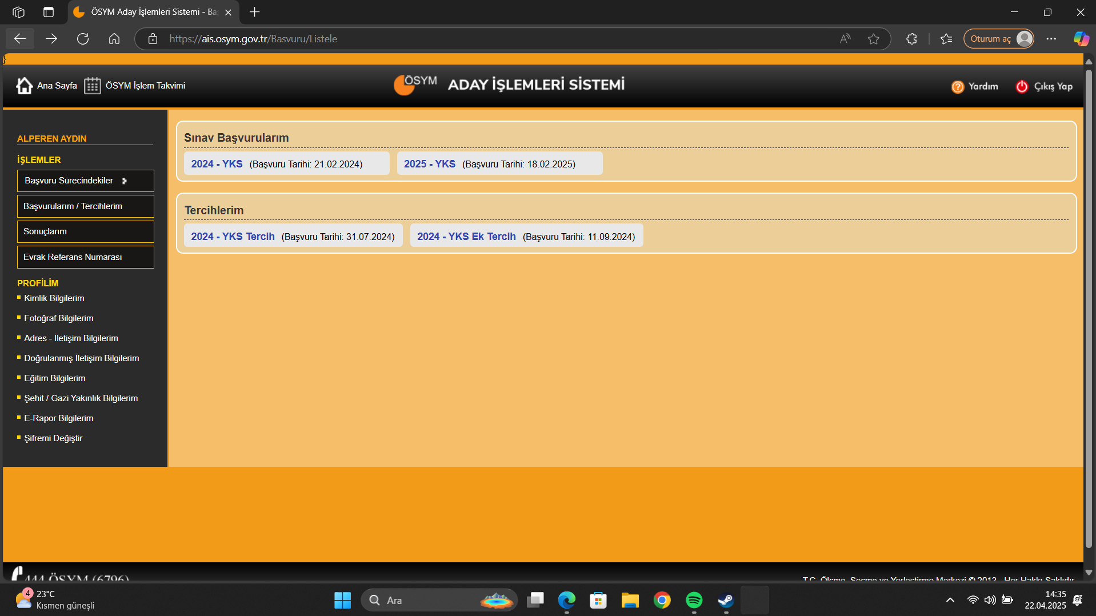Image resolution: width=1096 pixels, height=616 pixels.
Task: Open browser Settings and more menu
Action: point(1051,39)
